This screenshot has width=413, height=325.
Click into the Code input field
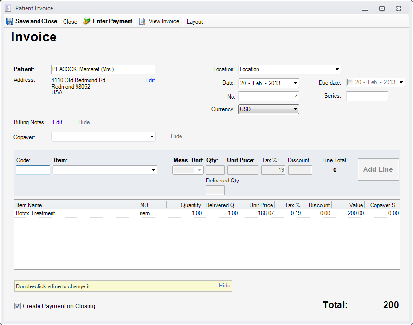[x=33, y=170]
